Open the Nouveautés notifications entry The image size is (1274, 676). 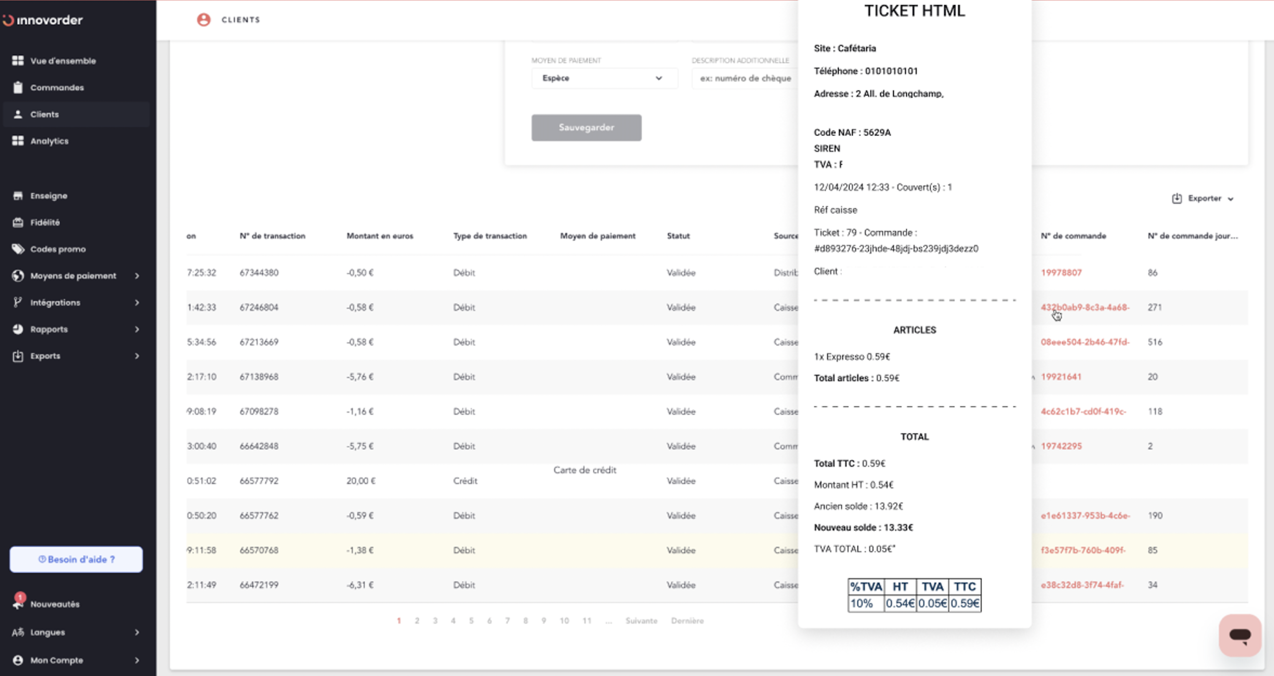click(55, 603)
